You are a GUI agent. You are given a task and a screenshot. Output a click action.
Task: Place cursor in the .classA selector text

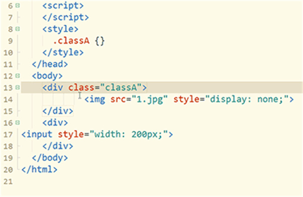click(x=71, y=41)
